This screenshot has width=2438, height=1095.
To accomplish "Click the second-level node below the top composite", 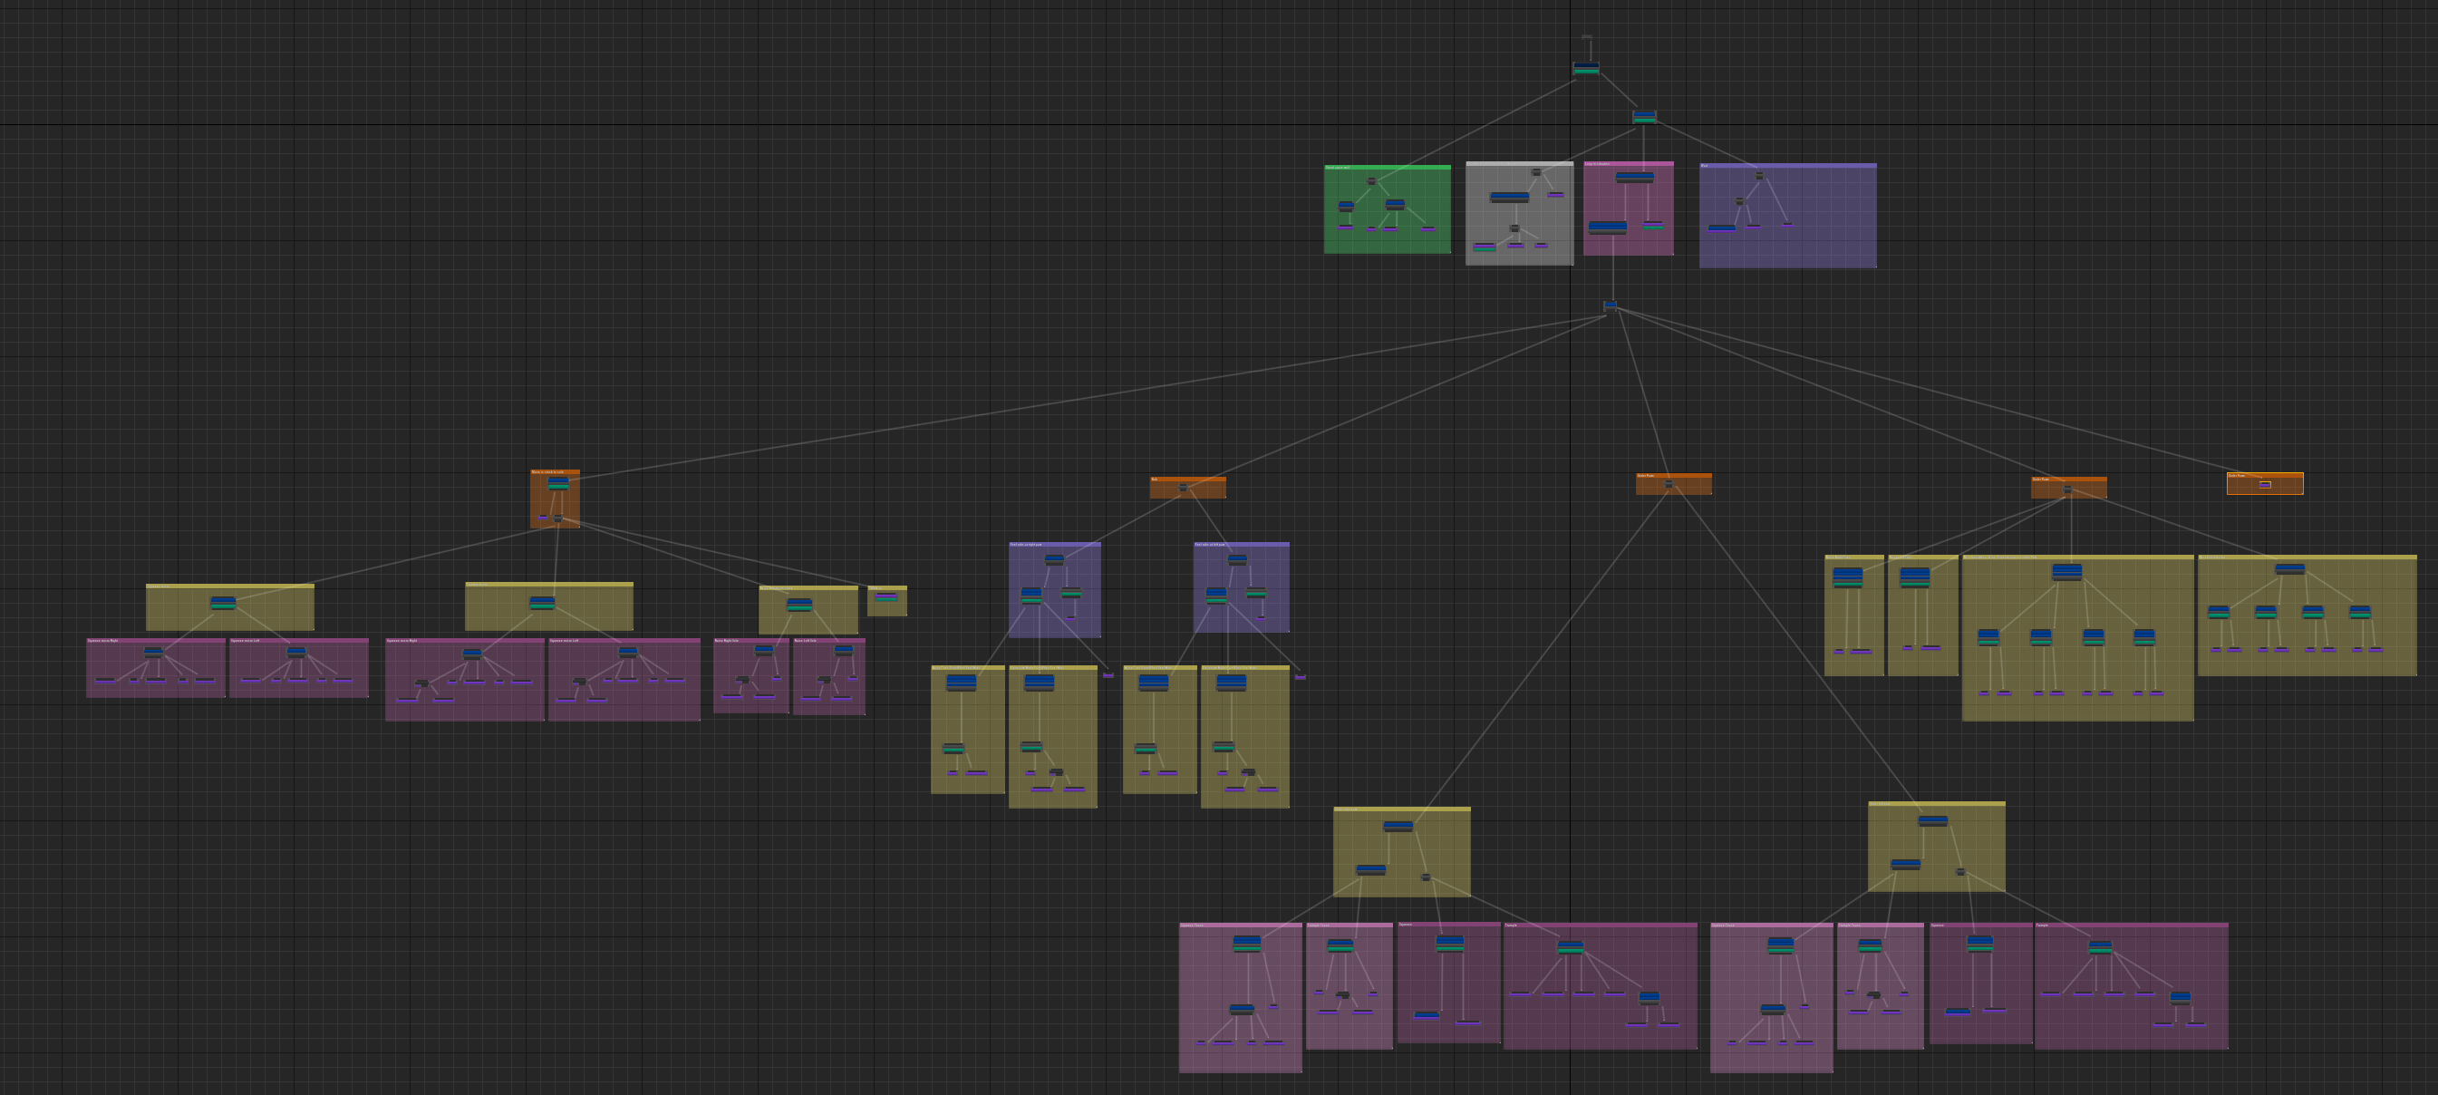I will click(x=1644, y=116).
